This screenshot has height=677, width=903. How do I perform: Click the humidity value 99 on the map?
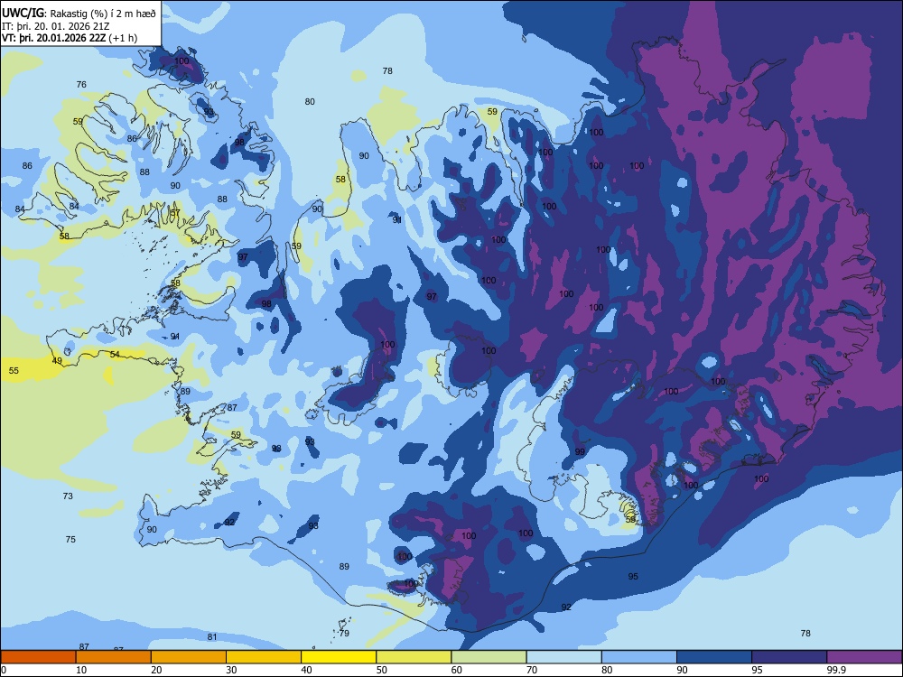pos(580,452)
